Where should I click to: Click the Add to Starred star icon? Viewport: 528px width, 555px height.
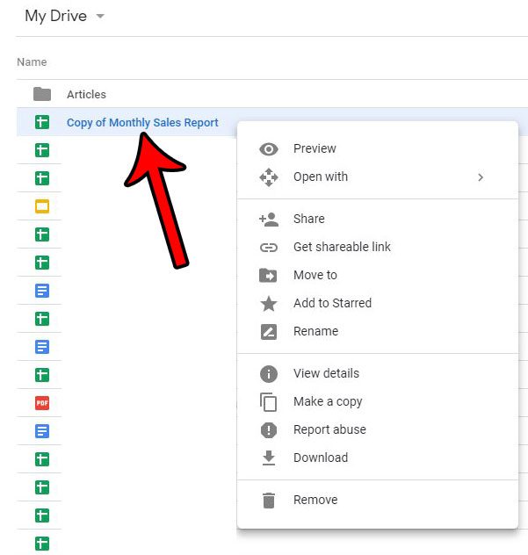tap(269, 304)
